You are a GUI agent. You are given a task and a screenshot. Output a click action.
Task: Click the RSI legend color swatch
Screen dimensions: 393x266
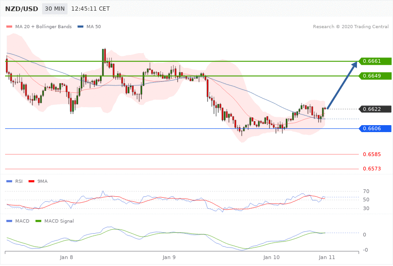point(9,181)
